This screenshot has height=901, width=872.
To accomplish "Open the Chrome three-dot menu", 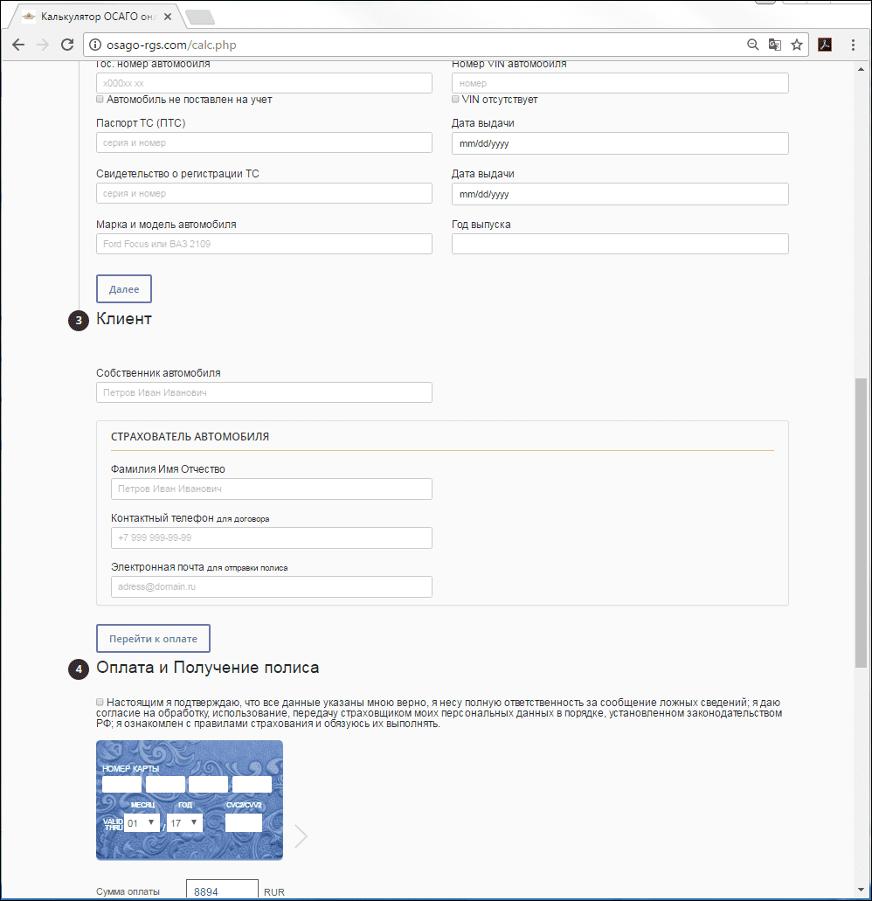I will tap(853, 45).
